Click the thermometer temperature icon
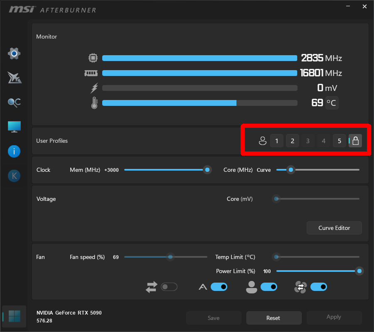 [x=94, y=103]
